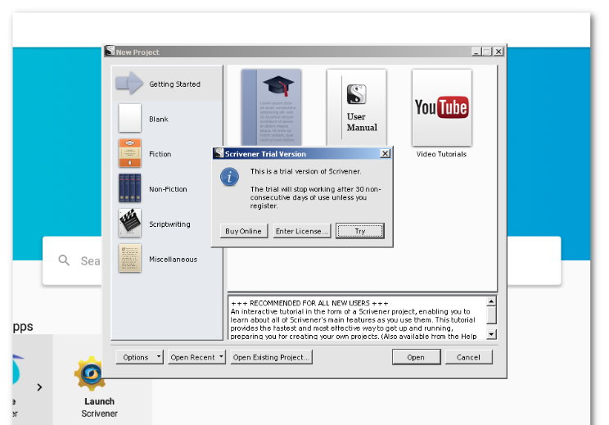Select the Miscellaneous category label
This screenshot has height=425, width=609.
click(x=173, y=259)
